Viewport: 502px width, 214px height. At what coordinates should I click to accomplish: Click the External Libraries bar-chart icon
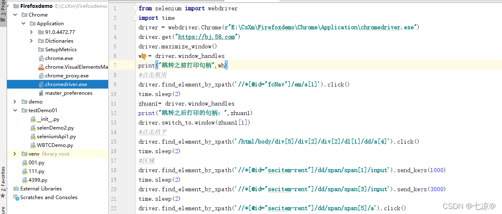pyautogui.click(x=17, y=189)
